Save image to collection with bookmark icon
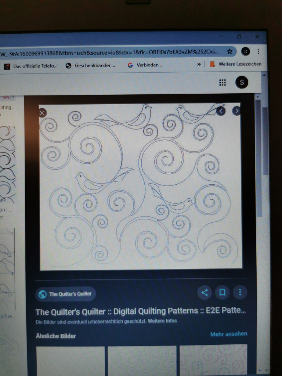 coord(222,292)
